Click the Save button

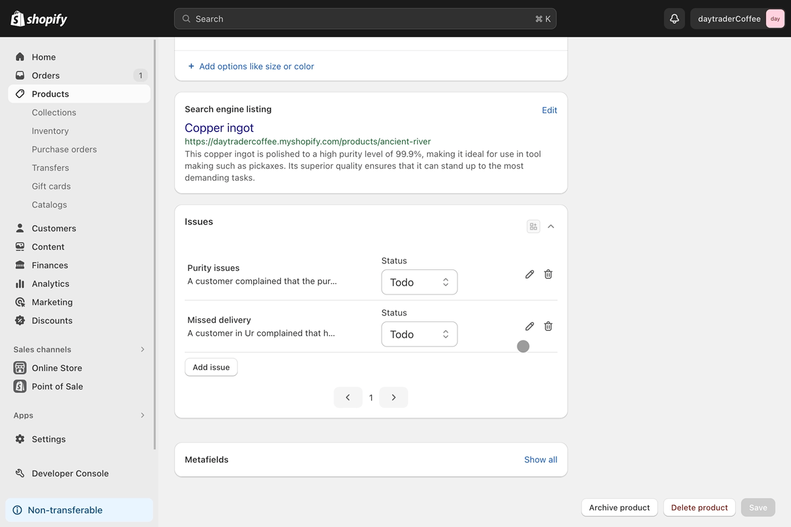758,508
